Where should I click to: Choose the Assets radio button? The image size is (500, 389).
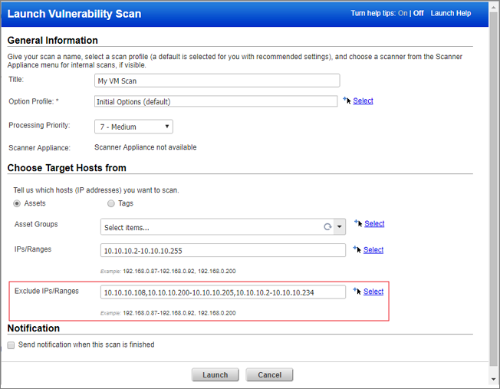click(17, 203)
